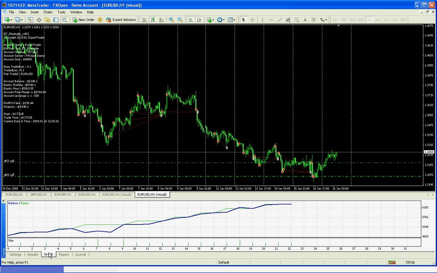Select the M15 timeframe

point(352,20)
